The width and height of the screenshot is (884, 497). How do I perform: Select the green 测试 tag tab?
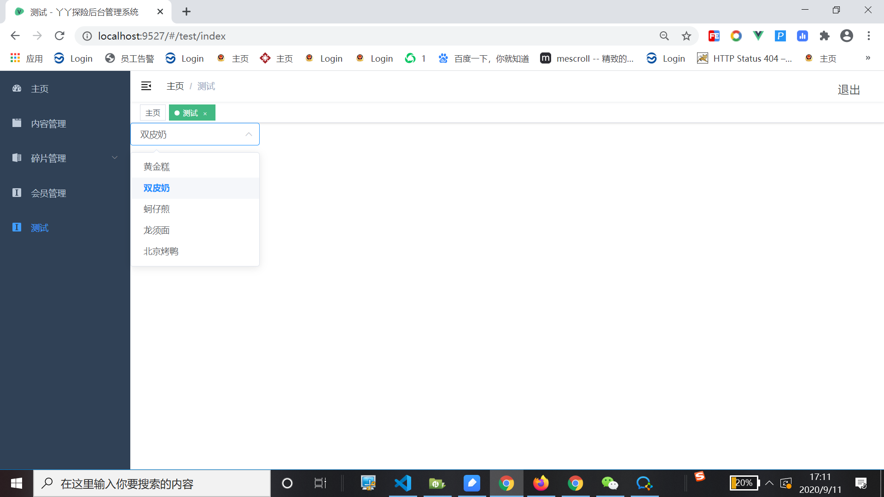189,113
